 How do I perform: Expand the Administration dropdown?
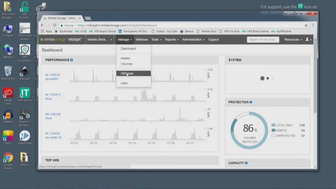point(193,39)
